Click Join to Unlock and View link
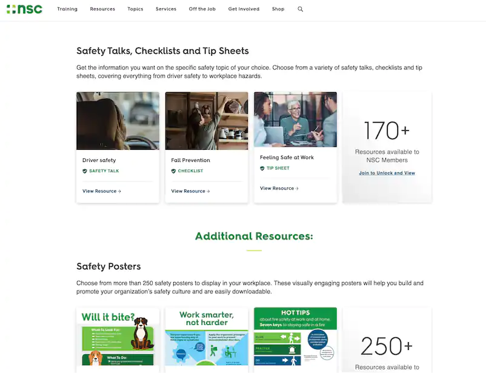The height and width of the screenshot is (373, 486). click(387, 173)
